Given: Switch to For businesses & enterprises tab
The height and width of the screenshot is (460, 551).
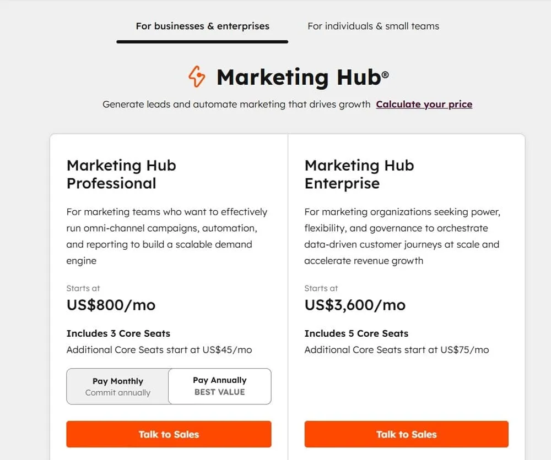Looking at the screenshot, I should 202,26.
